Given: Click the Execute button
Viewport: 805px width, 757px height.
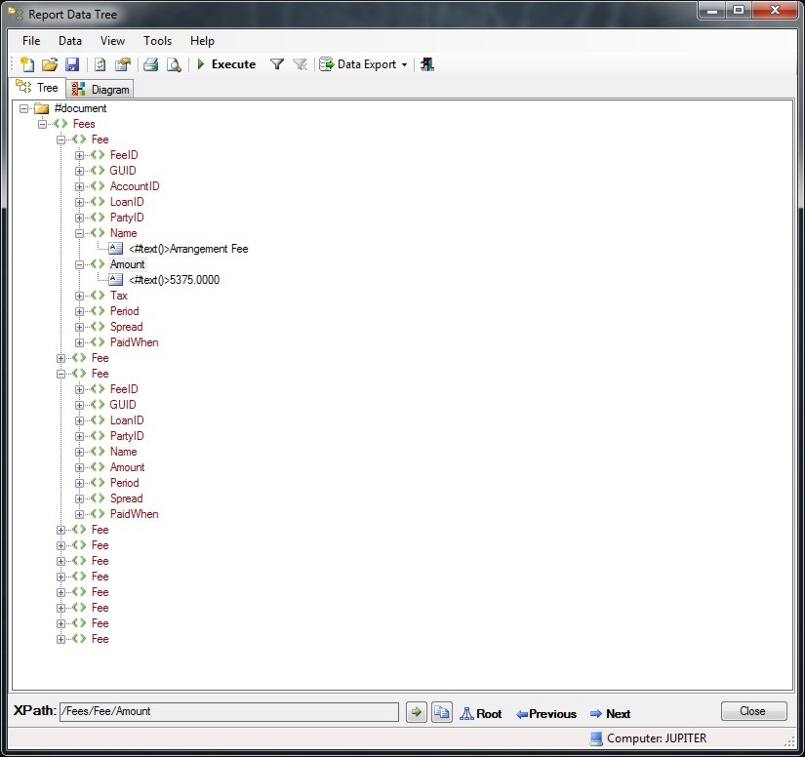Looking at the screenshot, I should (225, 64).
